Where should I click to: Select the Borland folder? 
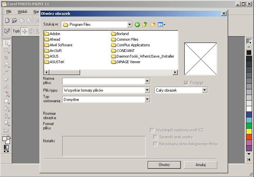click(x=120, y=34)
